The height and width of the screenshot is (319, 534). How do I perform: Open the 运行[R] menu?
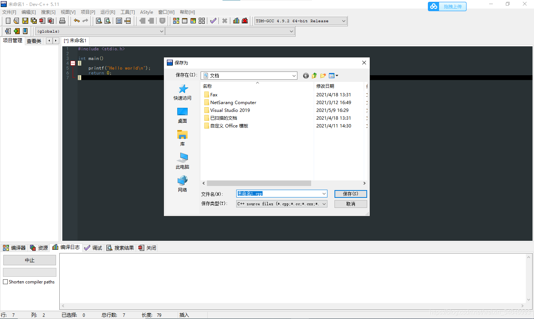pos(108,12)
